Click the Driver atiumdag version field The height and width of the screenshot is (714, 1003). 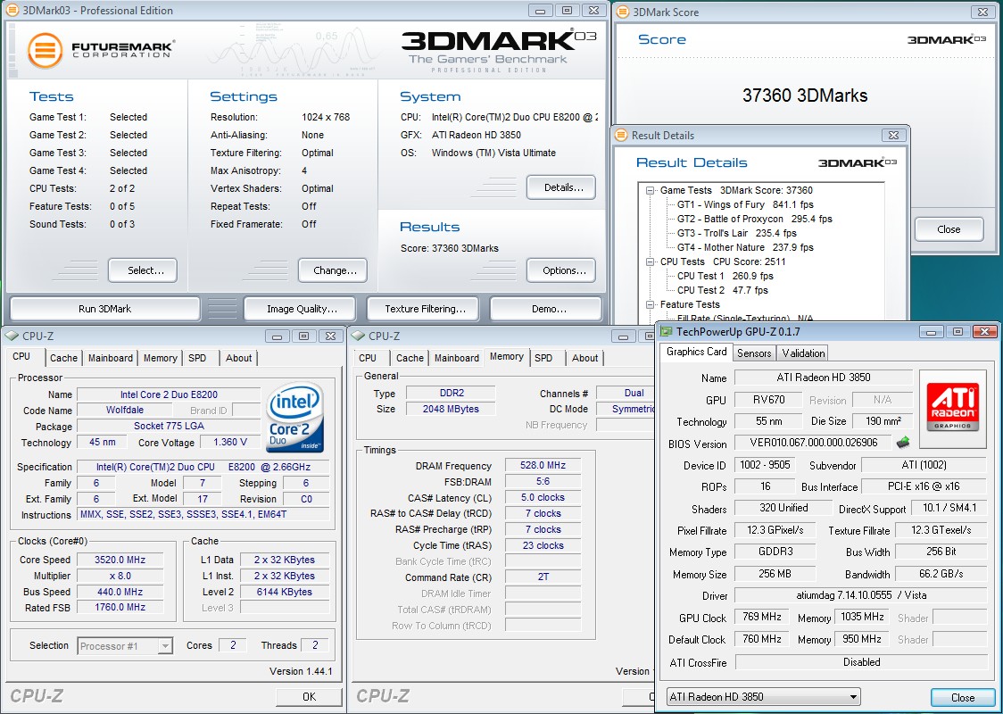[x=860, y=595]
